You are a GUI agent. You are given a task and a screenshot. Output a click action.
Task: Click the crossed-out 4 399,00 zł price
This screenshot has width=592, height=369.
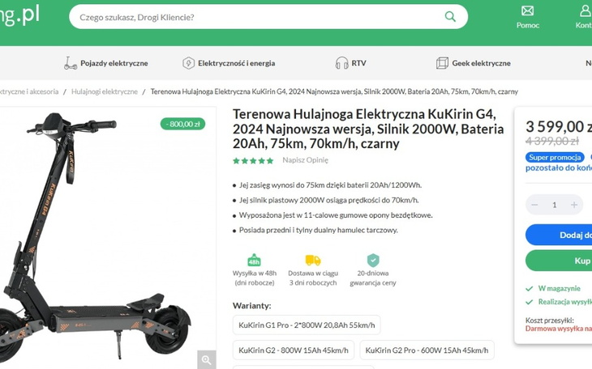pos(552,142)
